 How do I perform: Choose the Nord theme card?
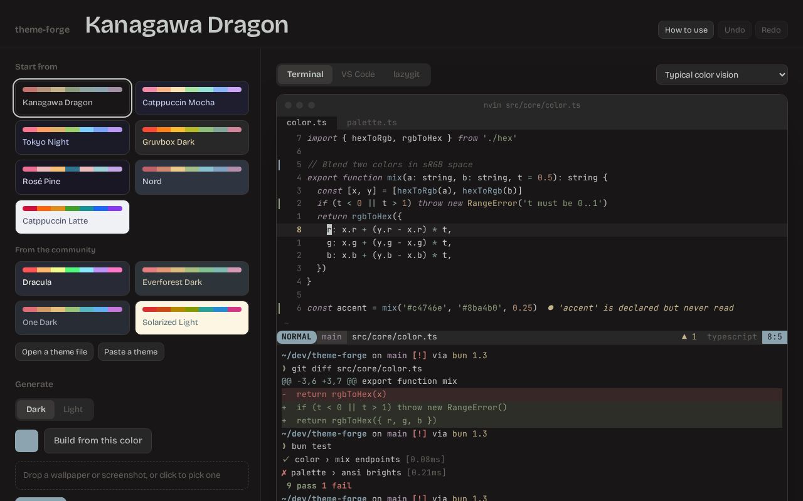tap(192, 177)
